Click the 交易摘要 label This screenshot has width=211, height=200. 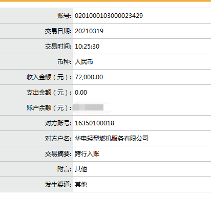[58, 154]
